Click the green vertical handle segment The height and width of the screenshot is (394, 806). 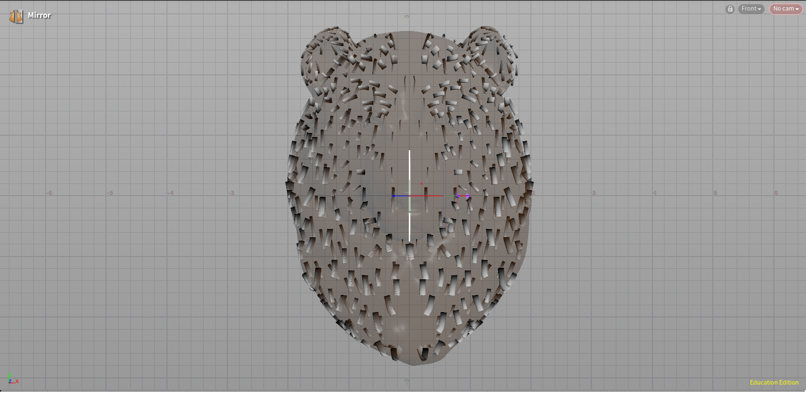(x=409, y=203)
